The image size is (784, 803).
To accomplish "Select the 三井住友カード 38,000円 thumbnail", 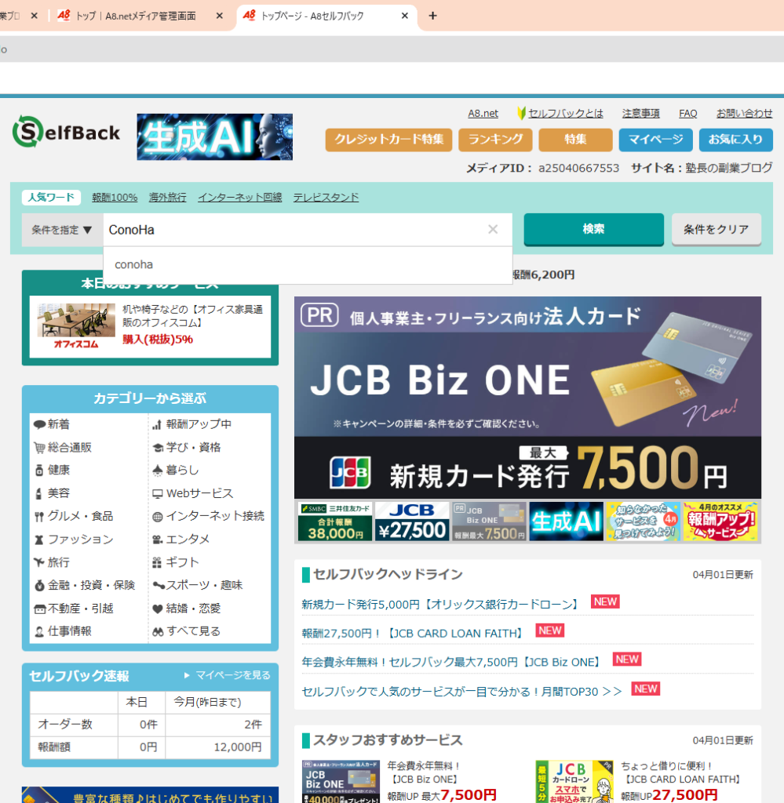I will 335,521.
